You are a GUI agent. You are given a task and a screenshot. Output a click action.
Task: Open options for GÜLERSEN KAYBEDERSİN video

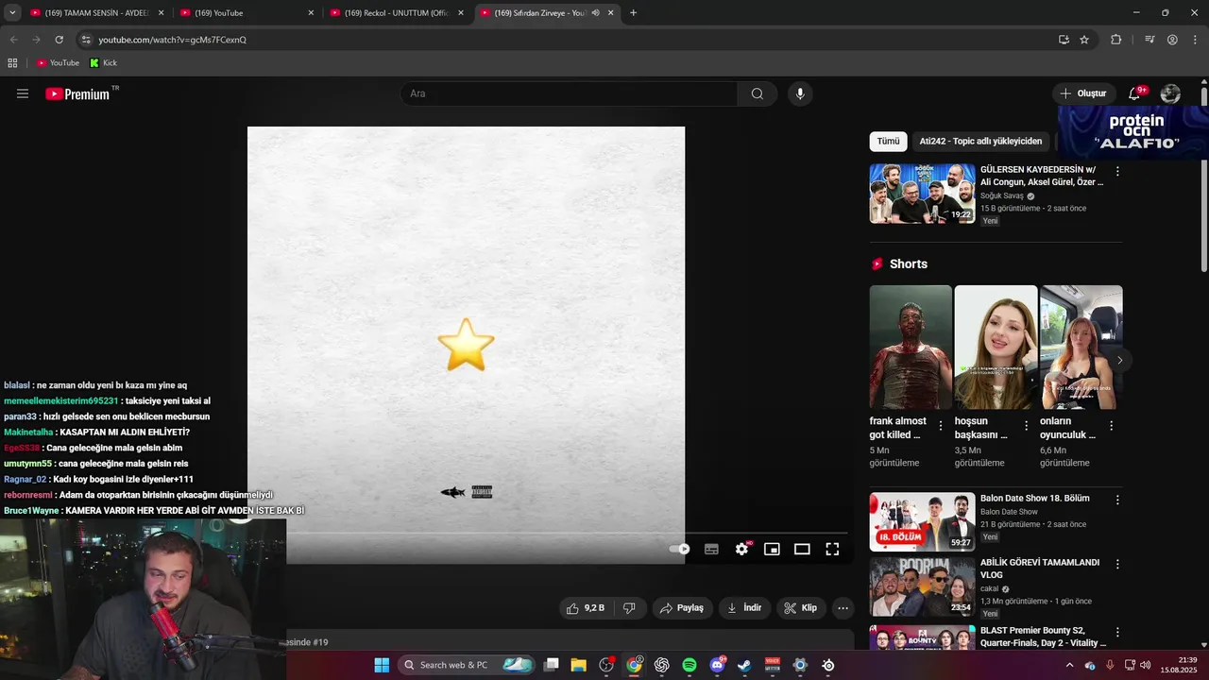(1117, 172)
